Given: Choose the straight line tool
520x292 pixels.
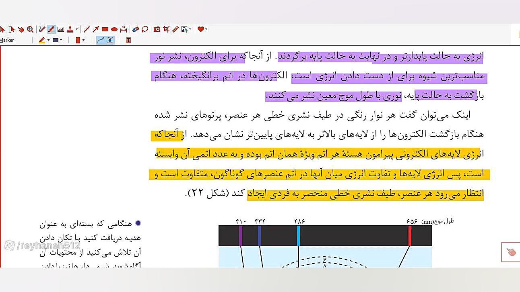Looking at the screenshot, I should pyautogui.click(x=86, y=29).
